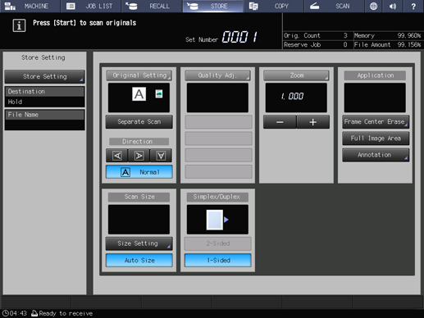
Task: Click the Ready to receive status icon
Action: point(34,313)
